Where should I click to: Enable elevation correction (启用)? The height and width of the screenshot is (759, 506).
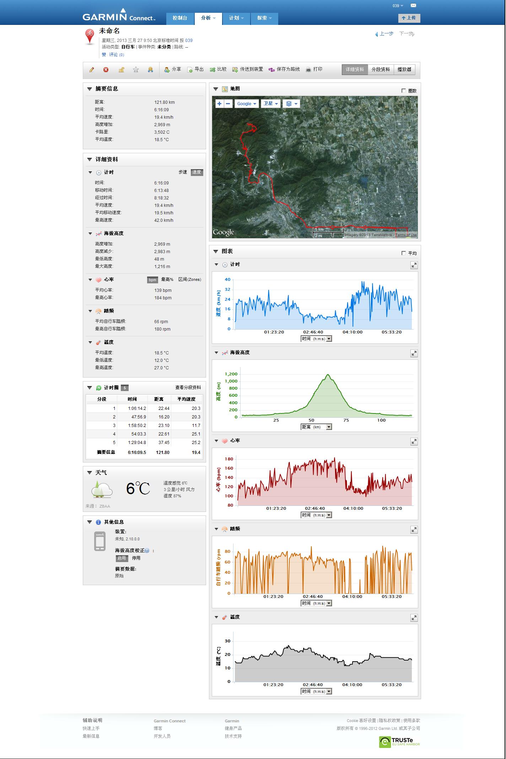(x=122, y=558)
